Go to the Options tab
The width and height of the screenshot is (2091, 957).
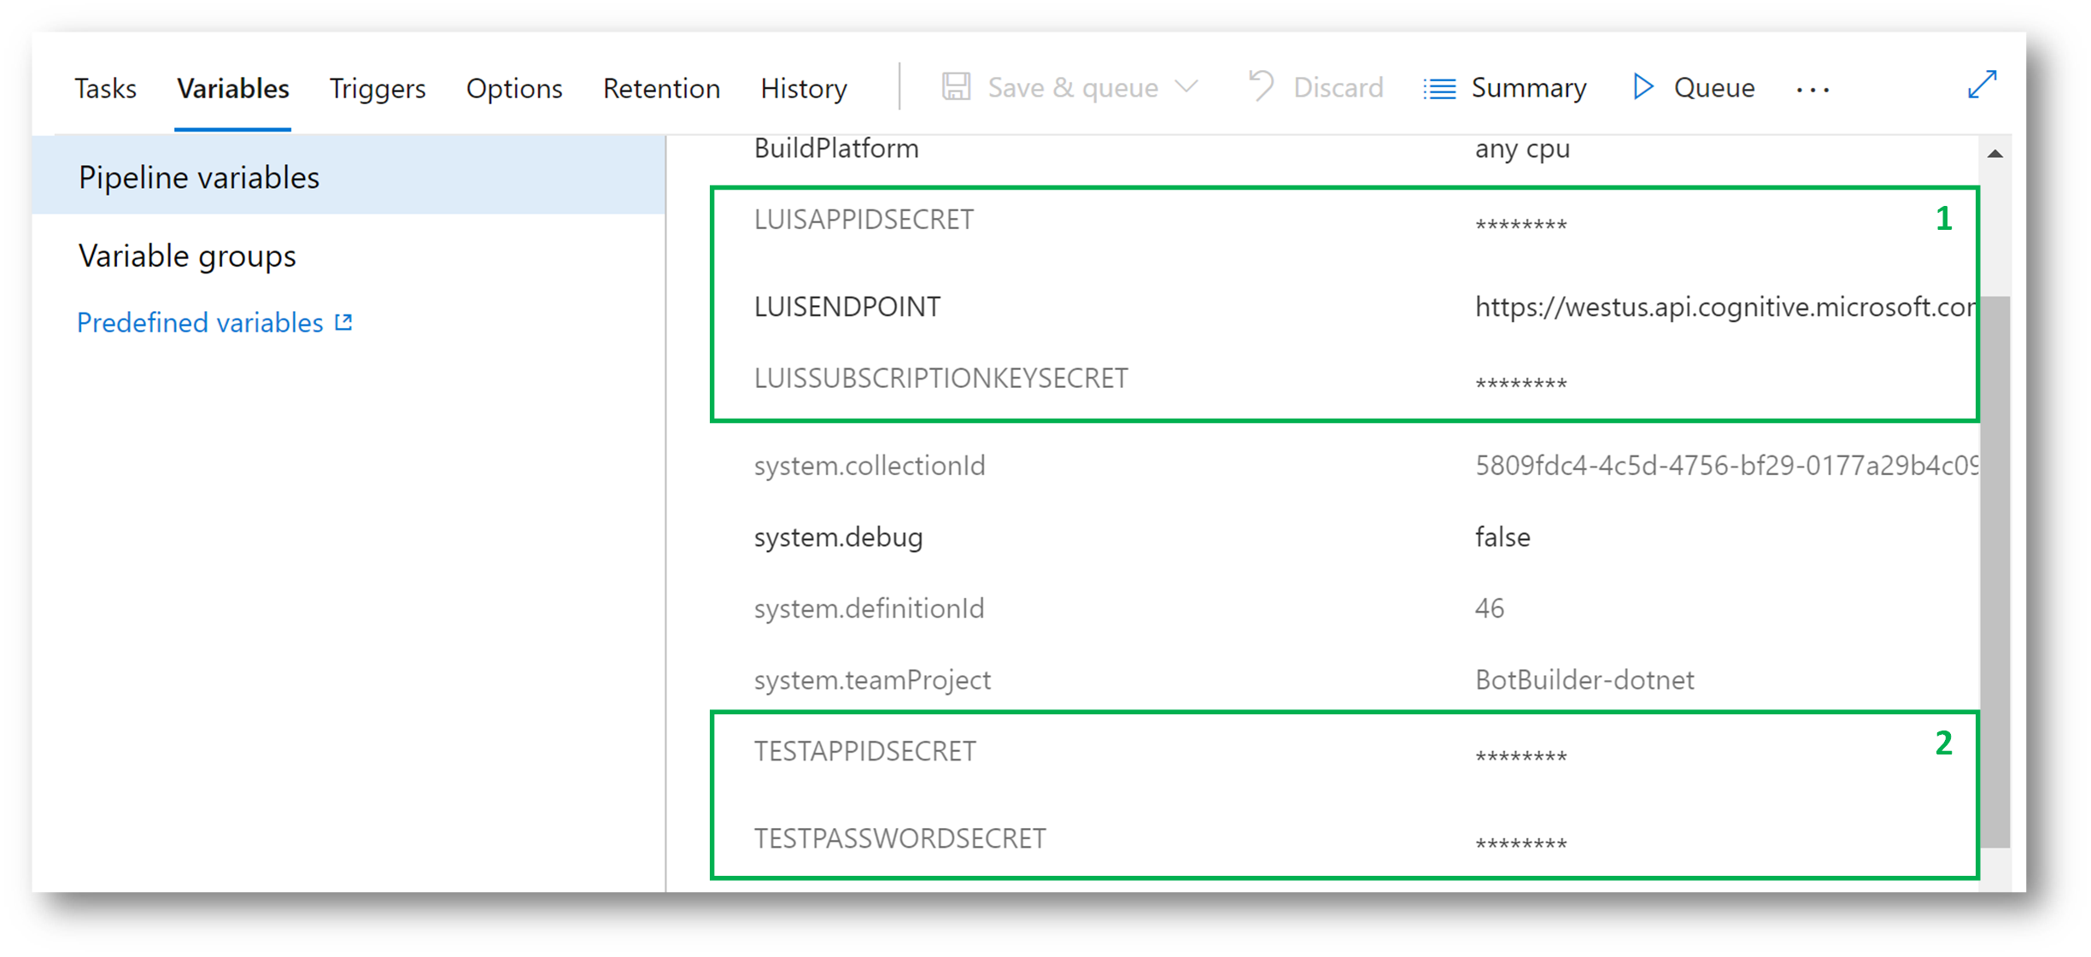(x=513, y=88)
